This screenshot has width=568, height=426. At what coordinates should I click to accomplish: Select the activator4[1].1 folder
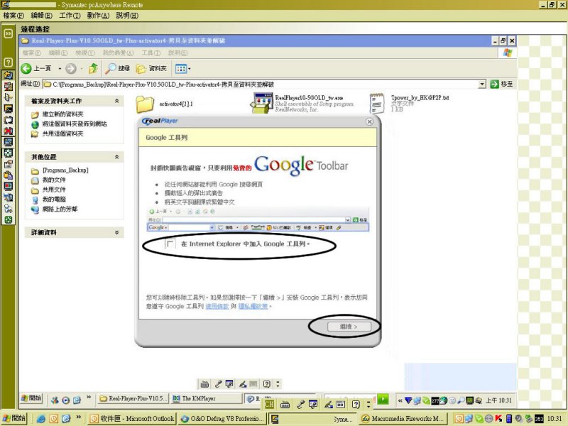165,104
